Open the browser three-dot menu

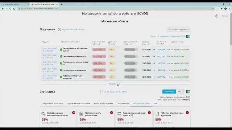tap(229, 9)
